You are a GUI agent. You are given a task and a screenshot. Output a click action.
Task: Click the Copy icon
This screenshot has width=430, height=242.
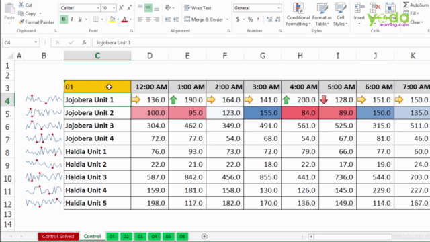pos(21,13)
